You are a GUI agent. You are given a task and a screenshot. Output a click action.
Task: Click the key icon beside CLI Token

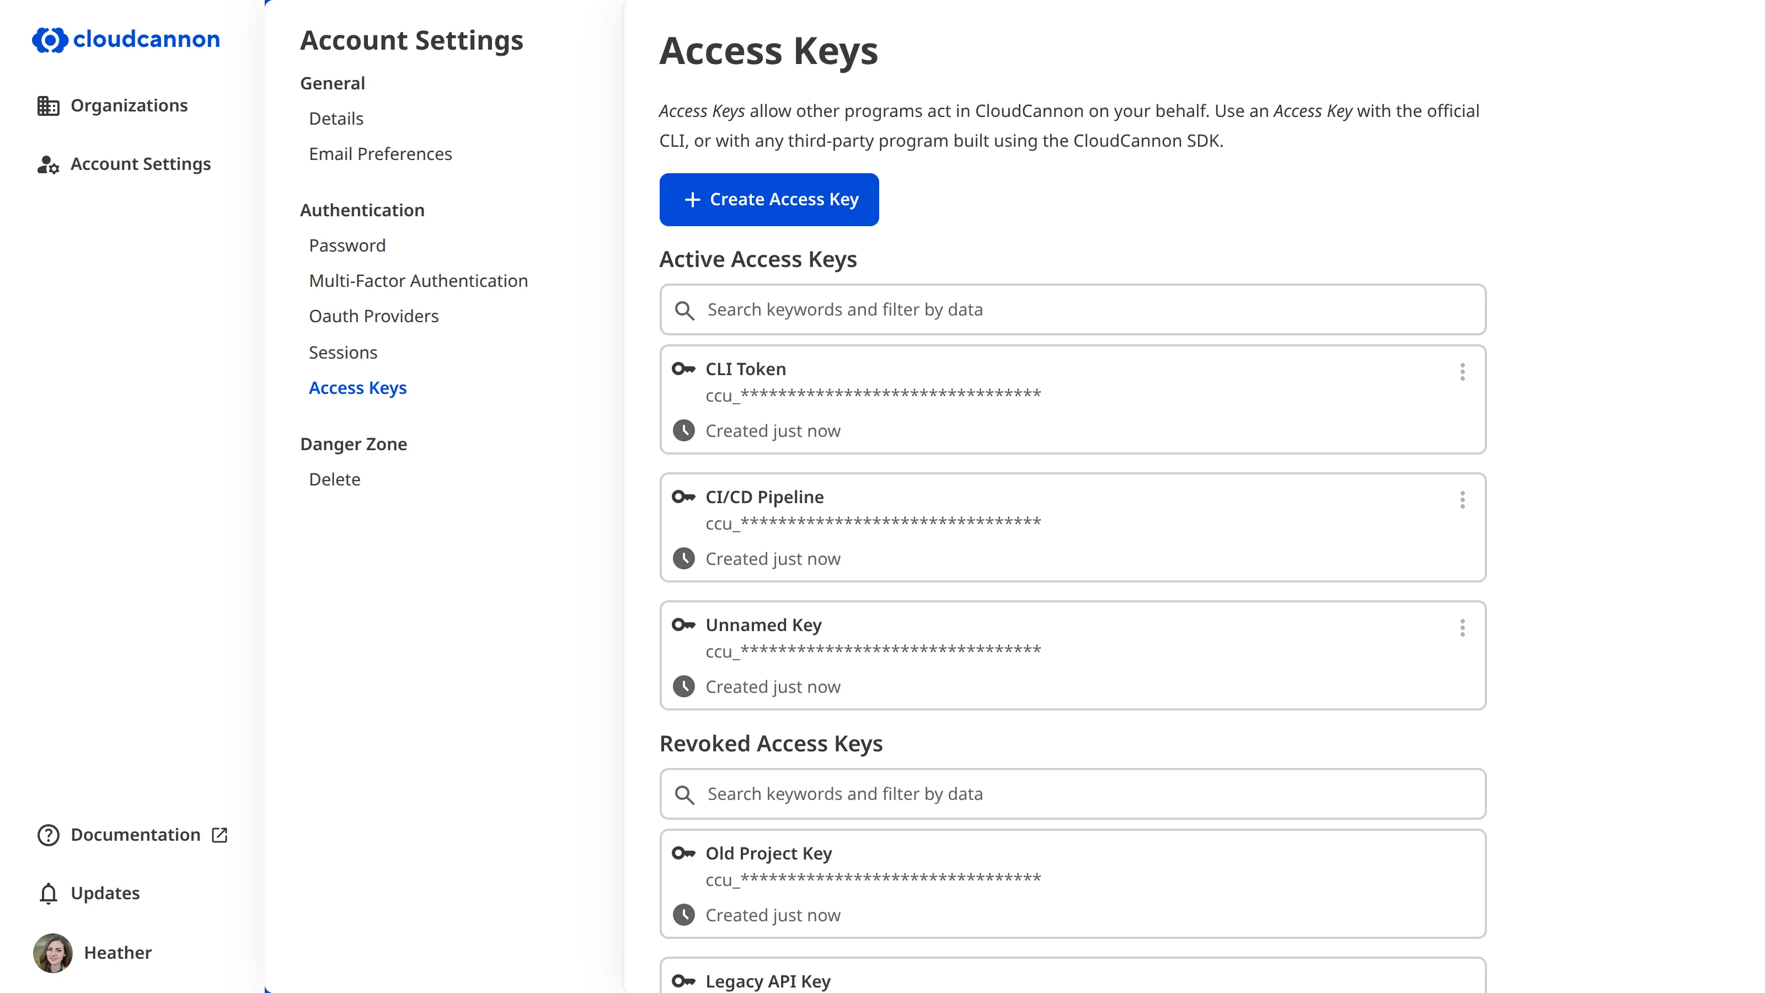coord(683,369)
